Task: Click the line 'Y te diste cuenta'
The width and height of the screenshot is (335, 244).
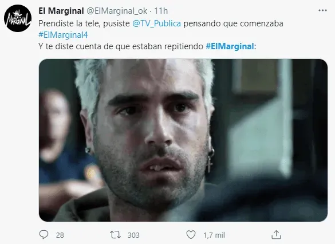Action: 147,46
